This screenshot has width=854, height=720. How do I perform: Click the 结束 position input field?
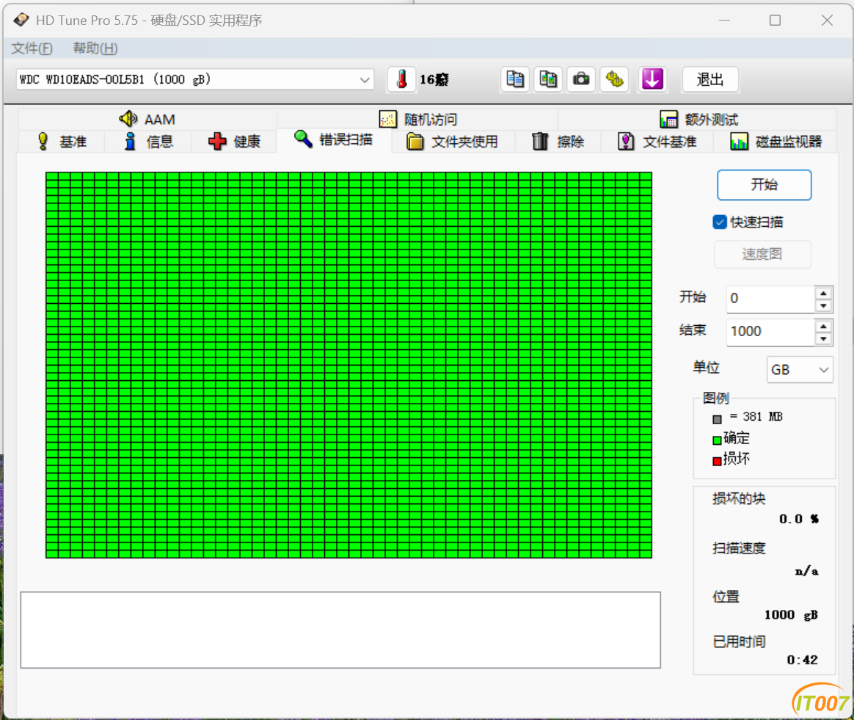tap(770, 332)
